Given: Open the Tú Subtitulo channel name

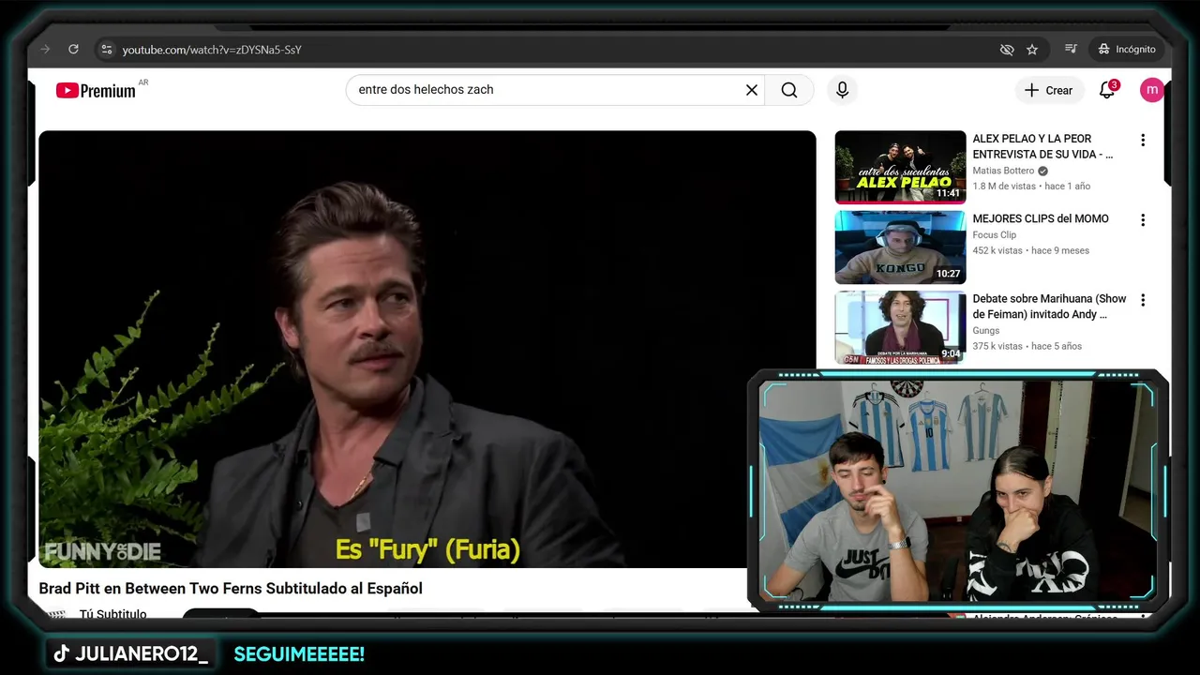Looking at the screenshot, I should pyautogui.click(x=112, y=614).
